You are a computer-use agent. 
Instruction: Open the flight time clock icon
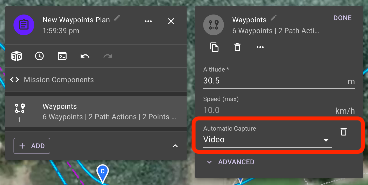pos(39,56)
